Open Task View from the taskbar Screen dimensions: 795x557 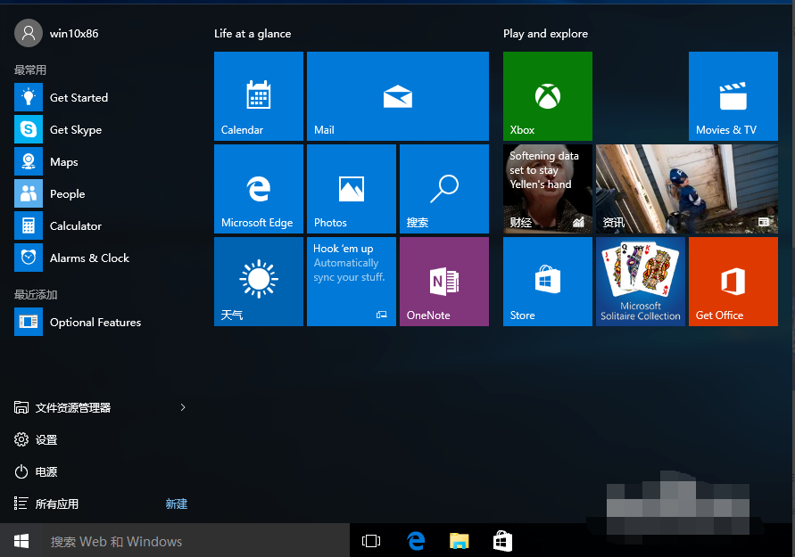coord(370,541)
